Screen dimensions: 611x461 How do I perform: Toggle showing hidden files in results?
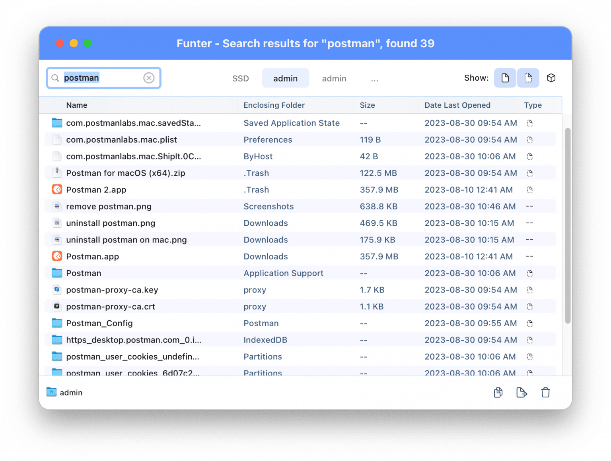click(528, 78)
